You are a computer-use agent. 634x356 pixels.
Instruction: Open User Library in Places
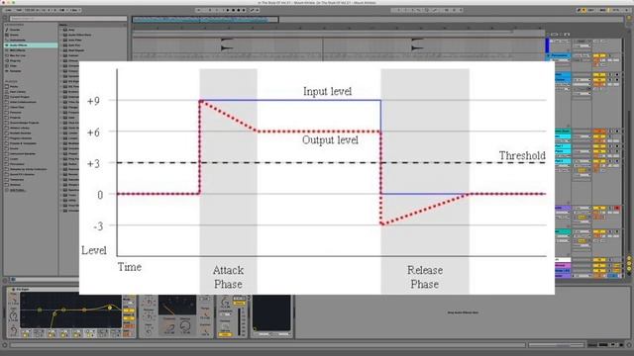tap(18, 92)
